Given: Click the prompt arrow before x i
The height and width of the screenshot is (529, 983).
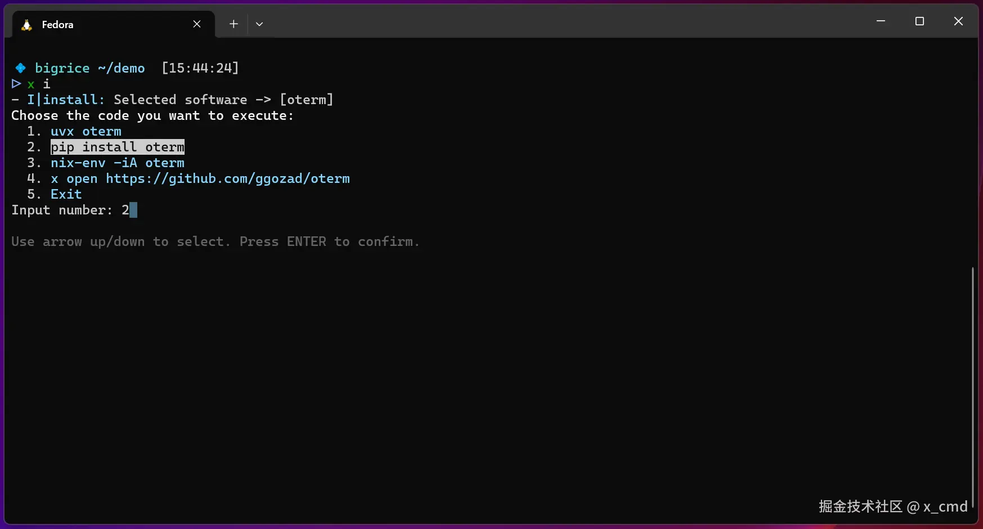Looking at the screenshot, I should (x=16, y=84).
